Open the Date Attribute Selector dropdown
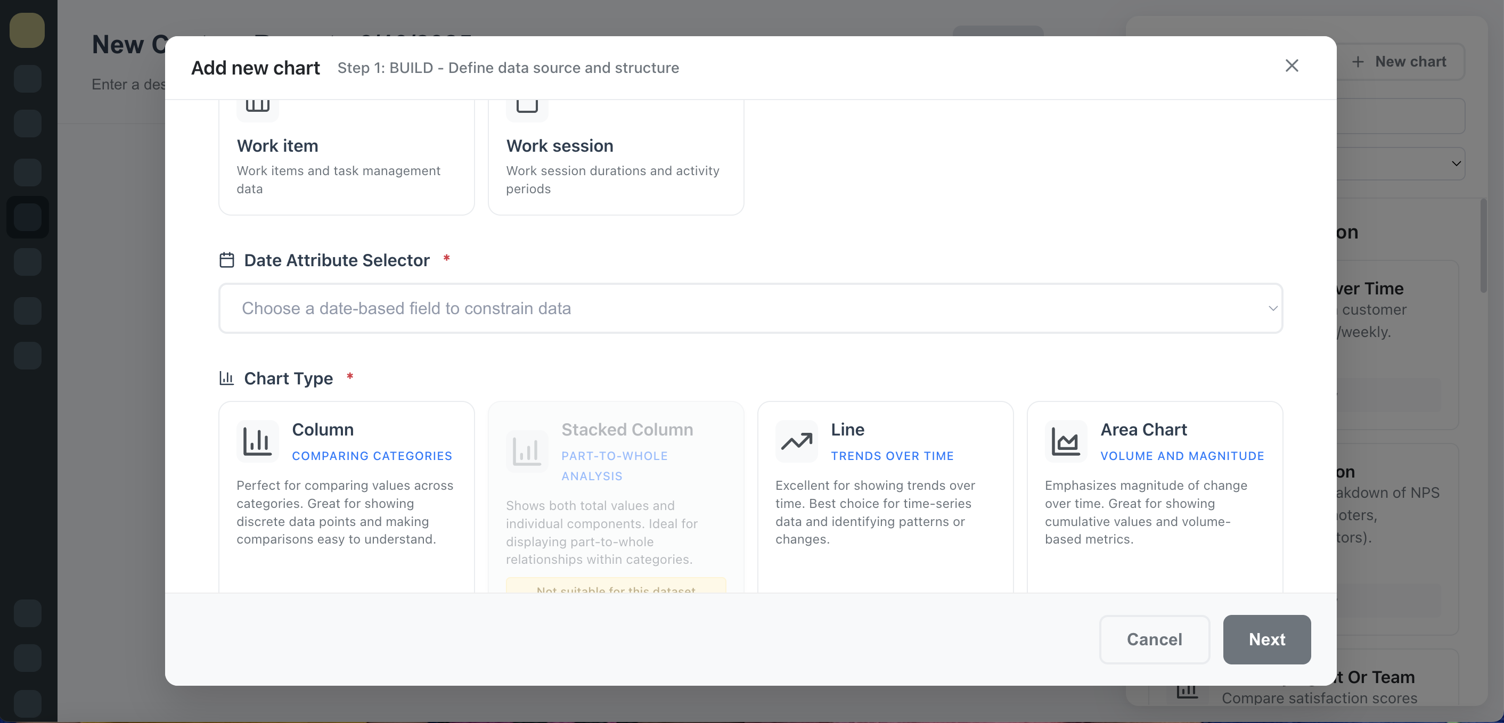The height and width of the screenshot is (723, 1504). pos(750,308)
